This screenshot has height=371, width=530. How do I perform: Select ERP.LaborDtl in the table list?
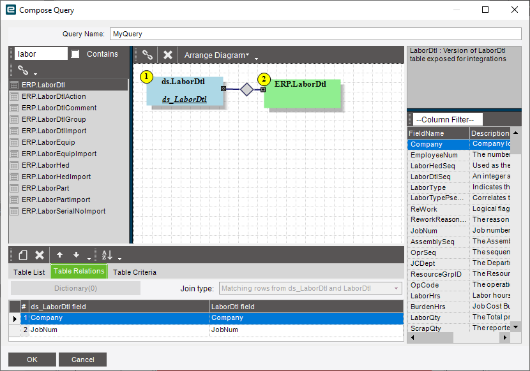click(x=68, y=85)
